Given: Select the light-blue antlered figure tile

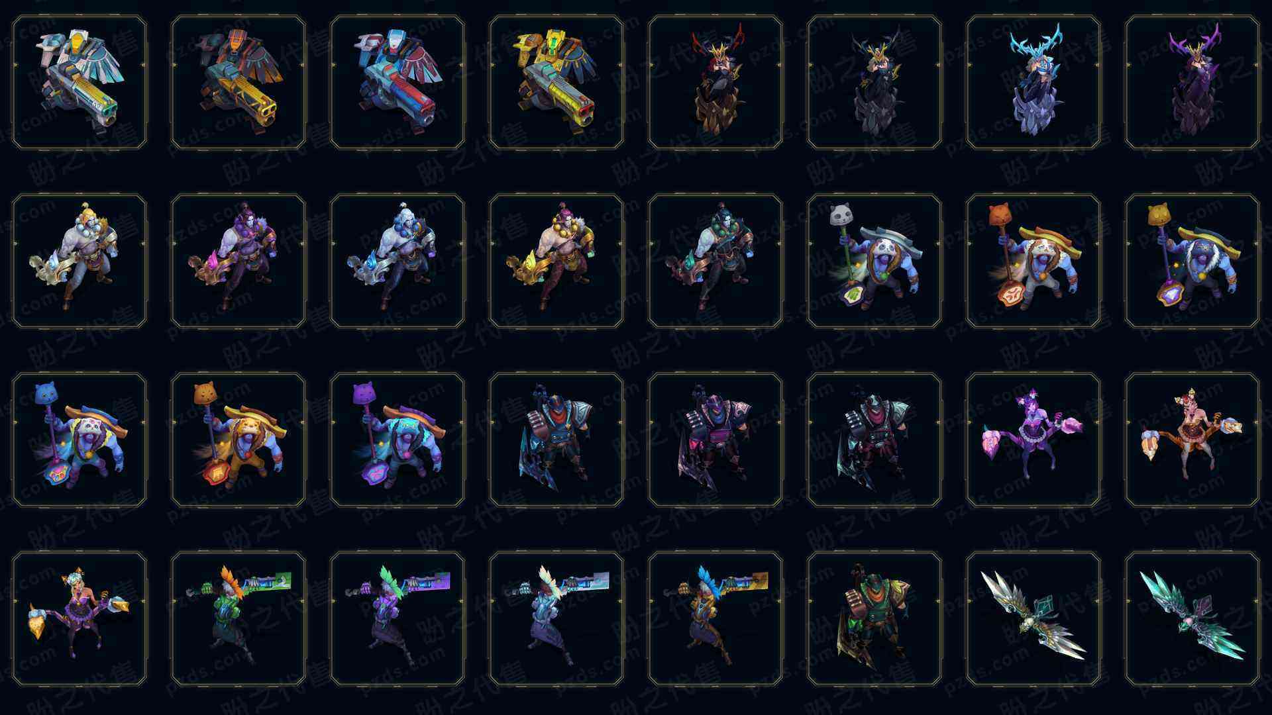Looking at the screenshot, I should click(1033, 83).
